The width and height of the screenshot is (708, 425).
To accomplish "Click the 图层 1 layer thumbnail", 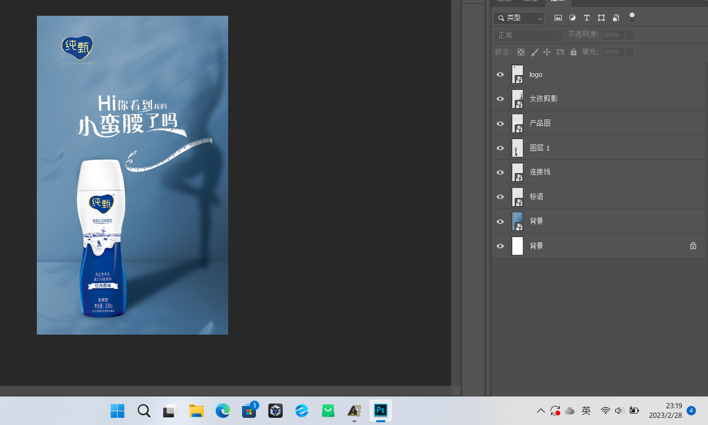I will (518, 148).
